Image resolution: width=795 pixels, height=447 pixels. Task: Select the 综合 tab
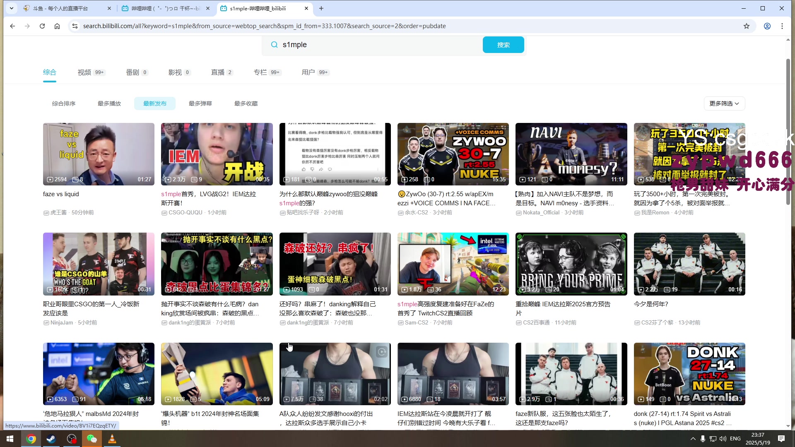click(x=50, y=72)
